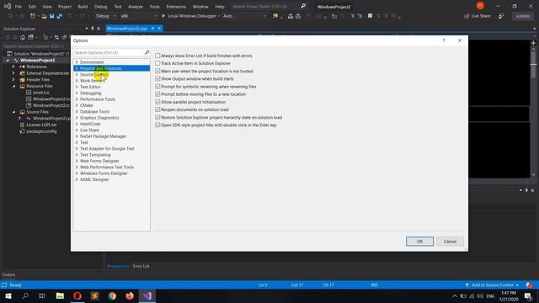Expand the Text Editor options node

(x=77, y=87)
